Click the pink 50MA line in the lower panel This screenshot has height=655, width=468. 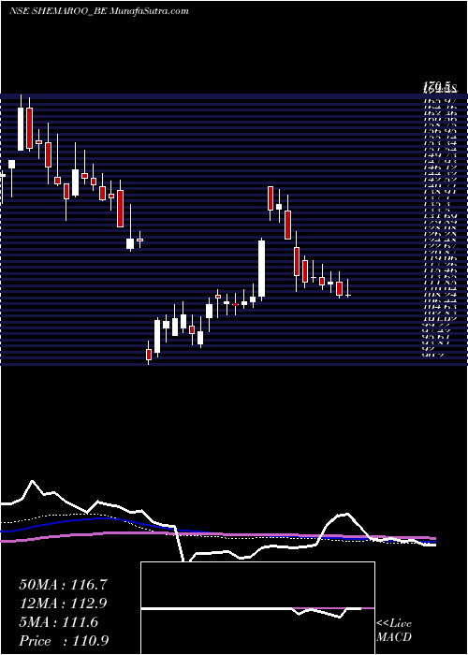click(217, 535)
